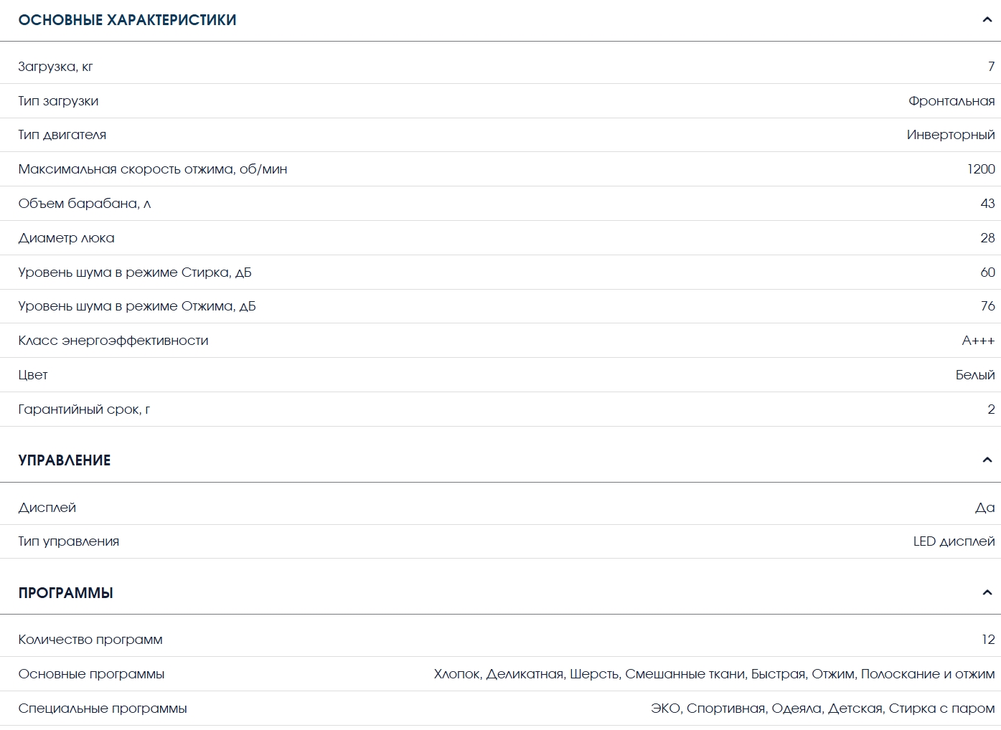
Task: Click the LED дисплей control type value
Action: (x=953, y=541)
